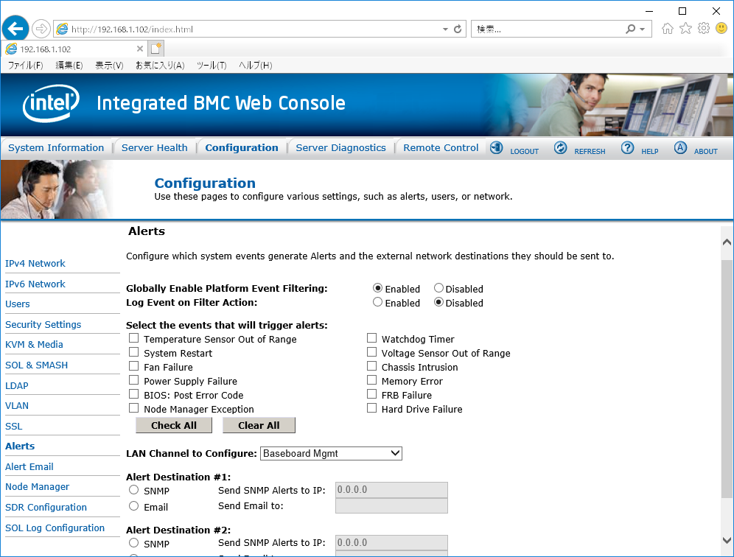Open the browser Home icon
This screenshot has width=734, height=557.
coord(668,29)
